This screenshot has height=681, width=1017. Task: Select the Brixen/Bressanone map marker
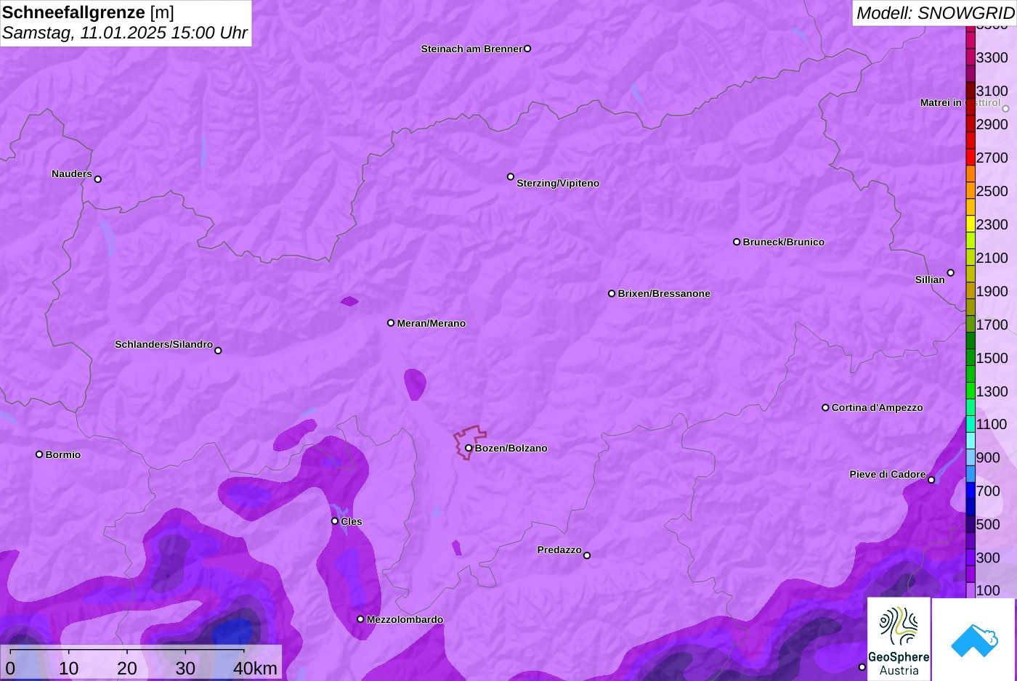[612, 293]
